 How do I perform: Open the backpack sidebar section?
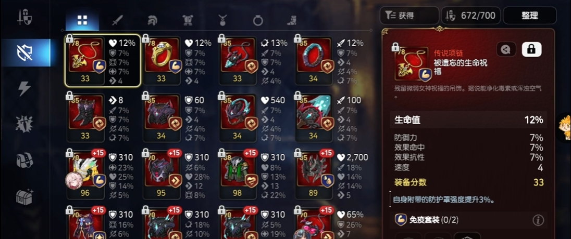[x=25, y=160]
